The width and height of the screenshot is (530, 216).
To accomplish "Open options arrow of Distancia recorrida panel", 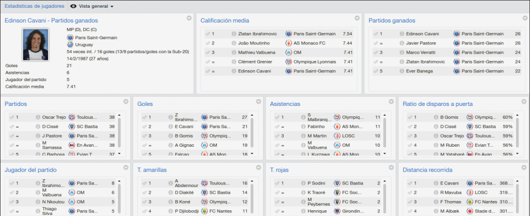I will click(x=524, y=167).
